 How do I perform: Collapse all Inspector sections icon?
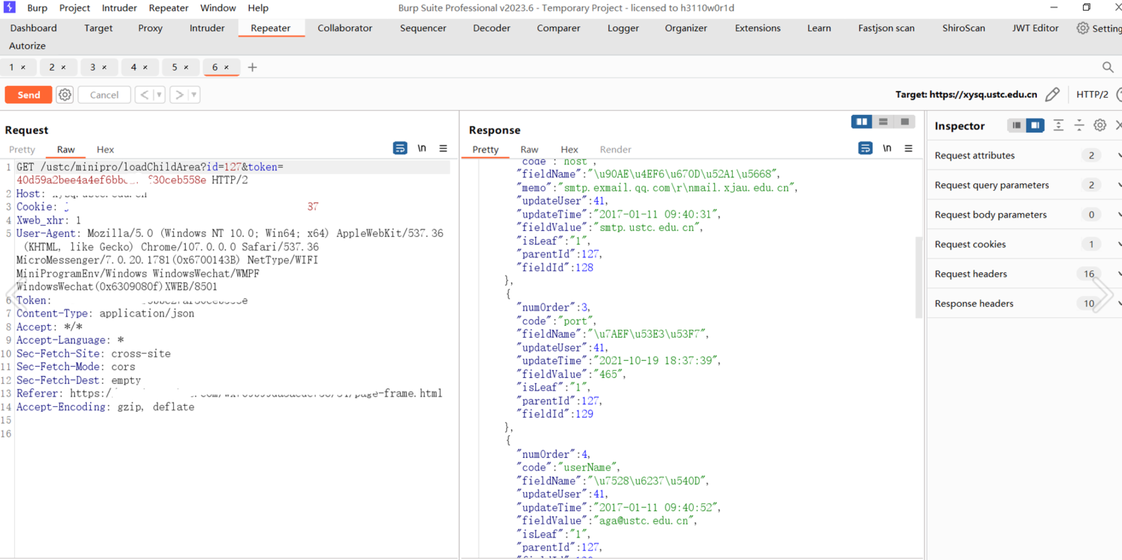1079,125
